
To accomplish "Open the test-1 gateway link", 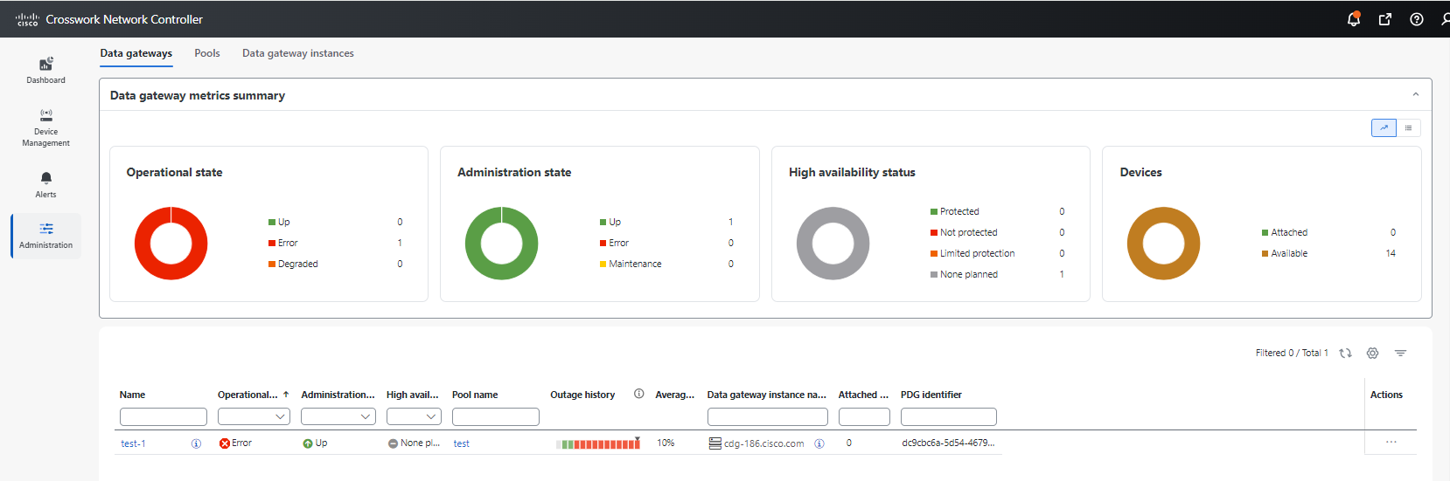I will 133,443.
